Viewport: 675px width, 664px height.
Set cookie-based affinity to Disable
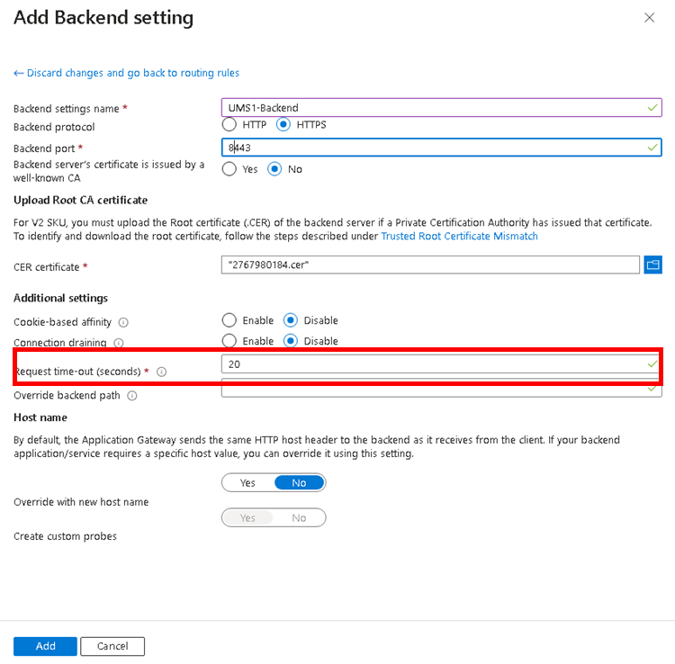[x=292, y=320]
